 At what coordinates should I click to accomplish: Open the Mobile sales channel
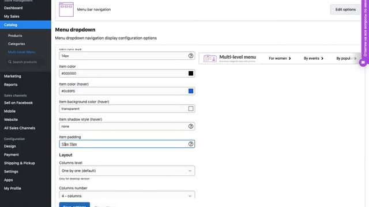[x=10, y=111]
